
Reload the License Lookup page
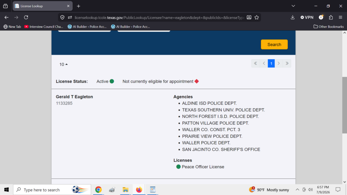pos(26,17)
